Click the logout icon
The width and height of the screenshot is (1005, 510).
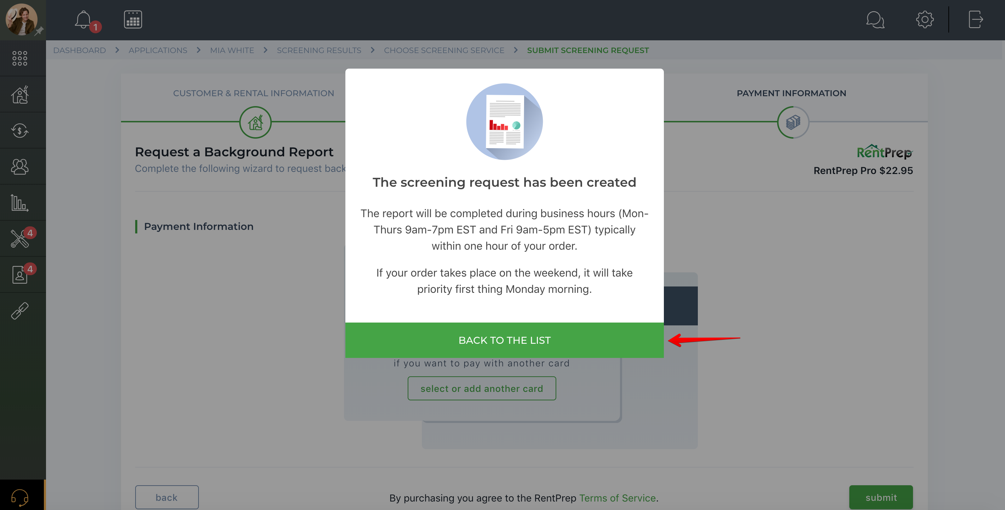[975, 19]
